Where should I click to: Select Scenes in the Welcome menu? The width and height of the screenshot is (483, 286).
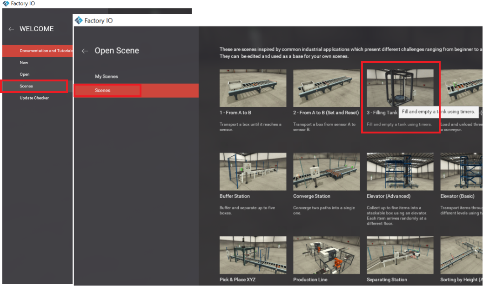[x=27, y=86]
